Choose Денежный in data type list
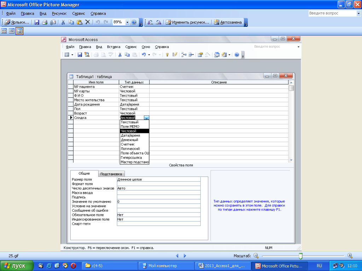Image resolution: width=362 pixels, height=271 pixels. pyautogui.click(x=135, y=140)
